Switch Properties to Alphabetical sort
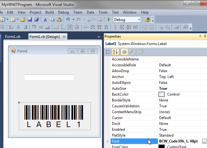The image size is (207, 148). (115, 52)
